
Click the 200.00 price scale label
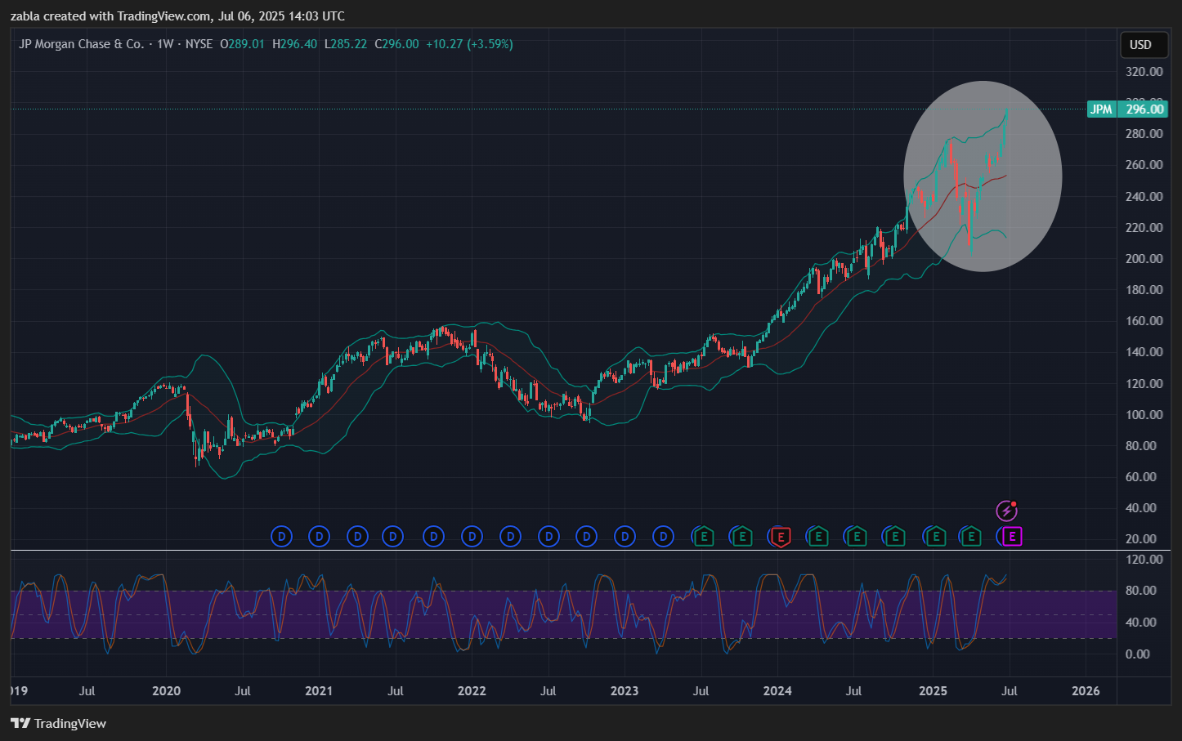tap(1144, 259)
